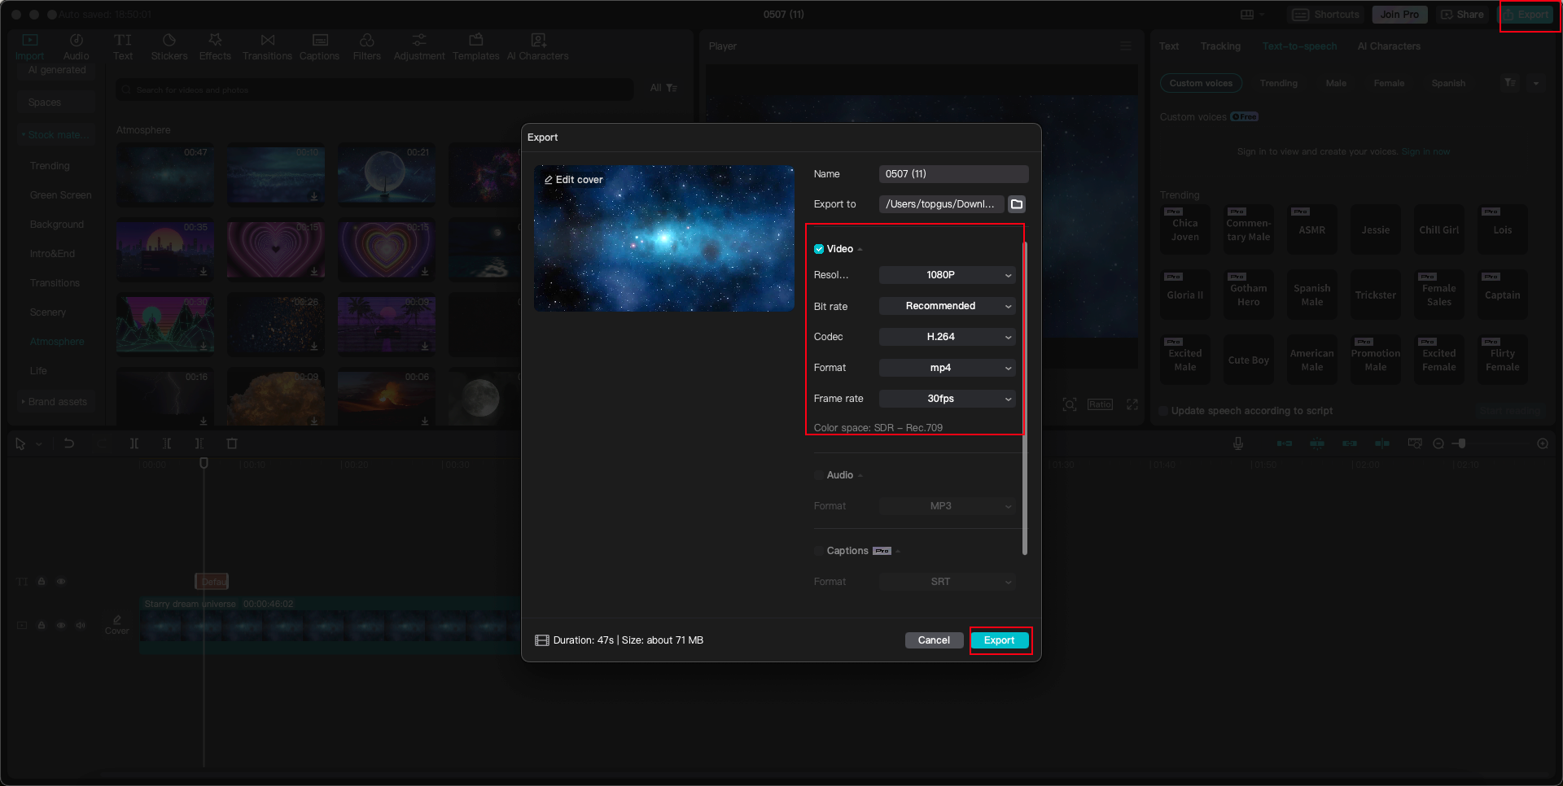Image resolution: width=1563 pixels, height=786 pixels.
Task: Check Update speech according to script
Action: (1163, 411)
